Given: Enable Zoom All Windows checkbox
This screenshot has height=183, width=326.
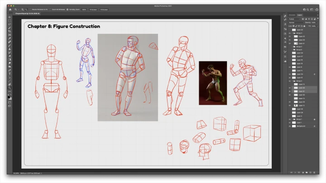Looking at the screenshot, I should coord(51,9).
